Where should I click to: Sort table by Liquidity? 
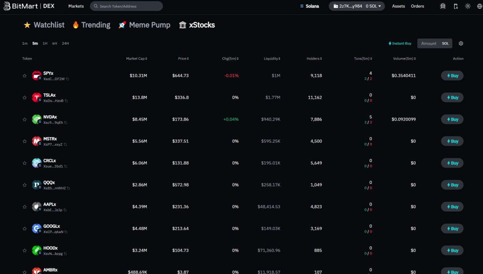272,58
